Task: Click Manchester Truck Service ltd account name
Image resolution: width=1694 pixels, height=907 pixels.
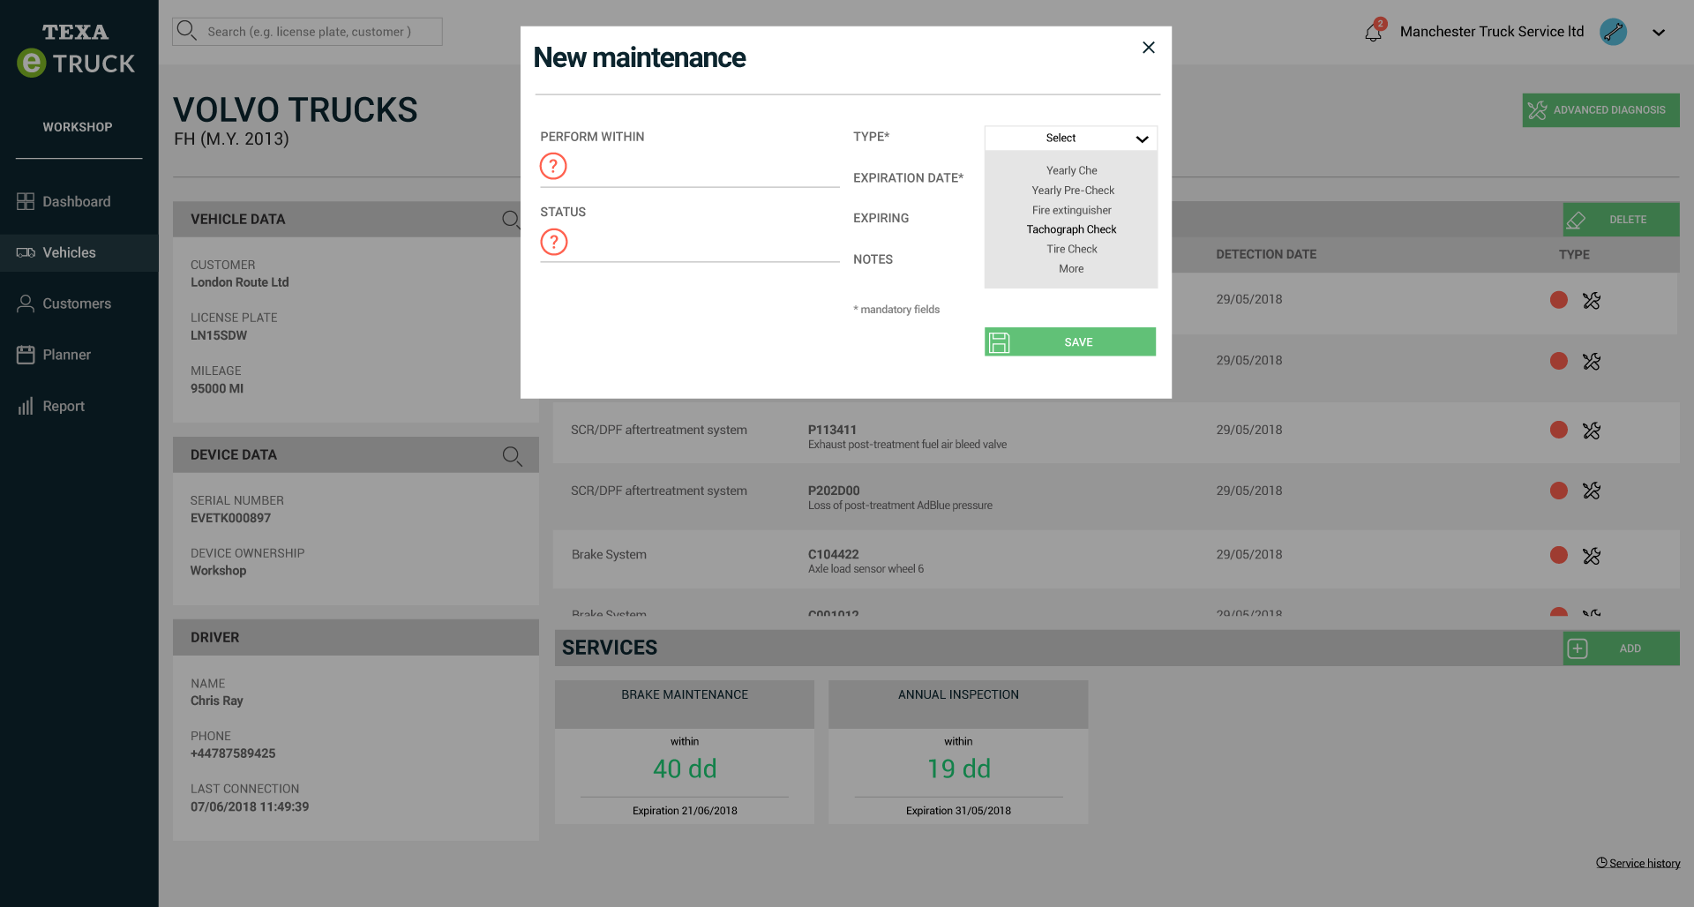Action: point(1492,32)
